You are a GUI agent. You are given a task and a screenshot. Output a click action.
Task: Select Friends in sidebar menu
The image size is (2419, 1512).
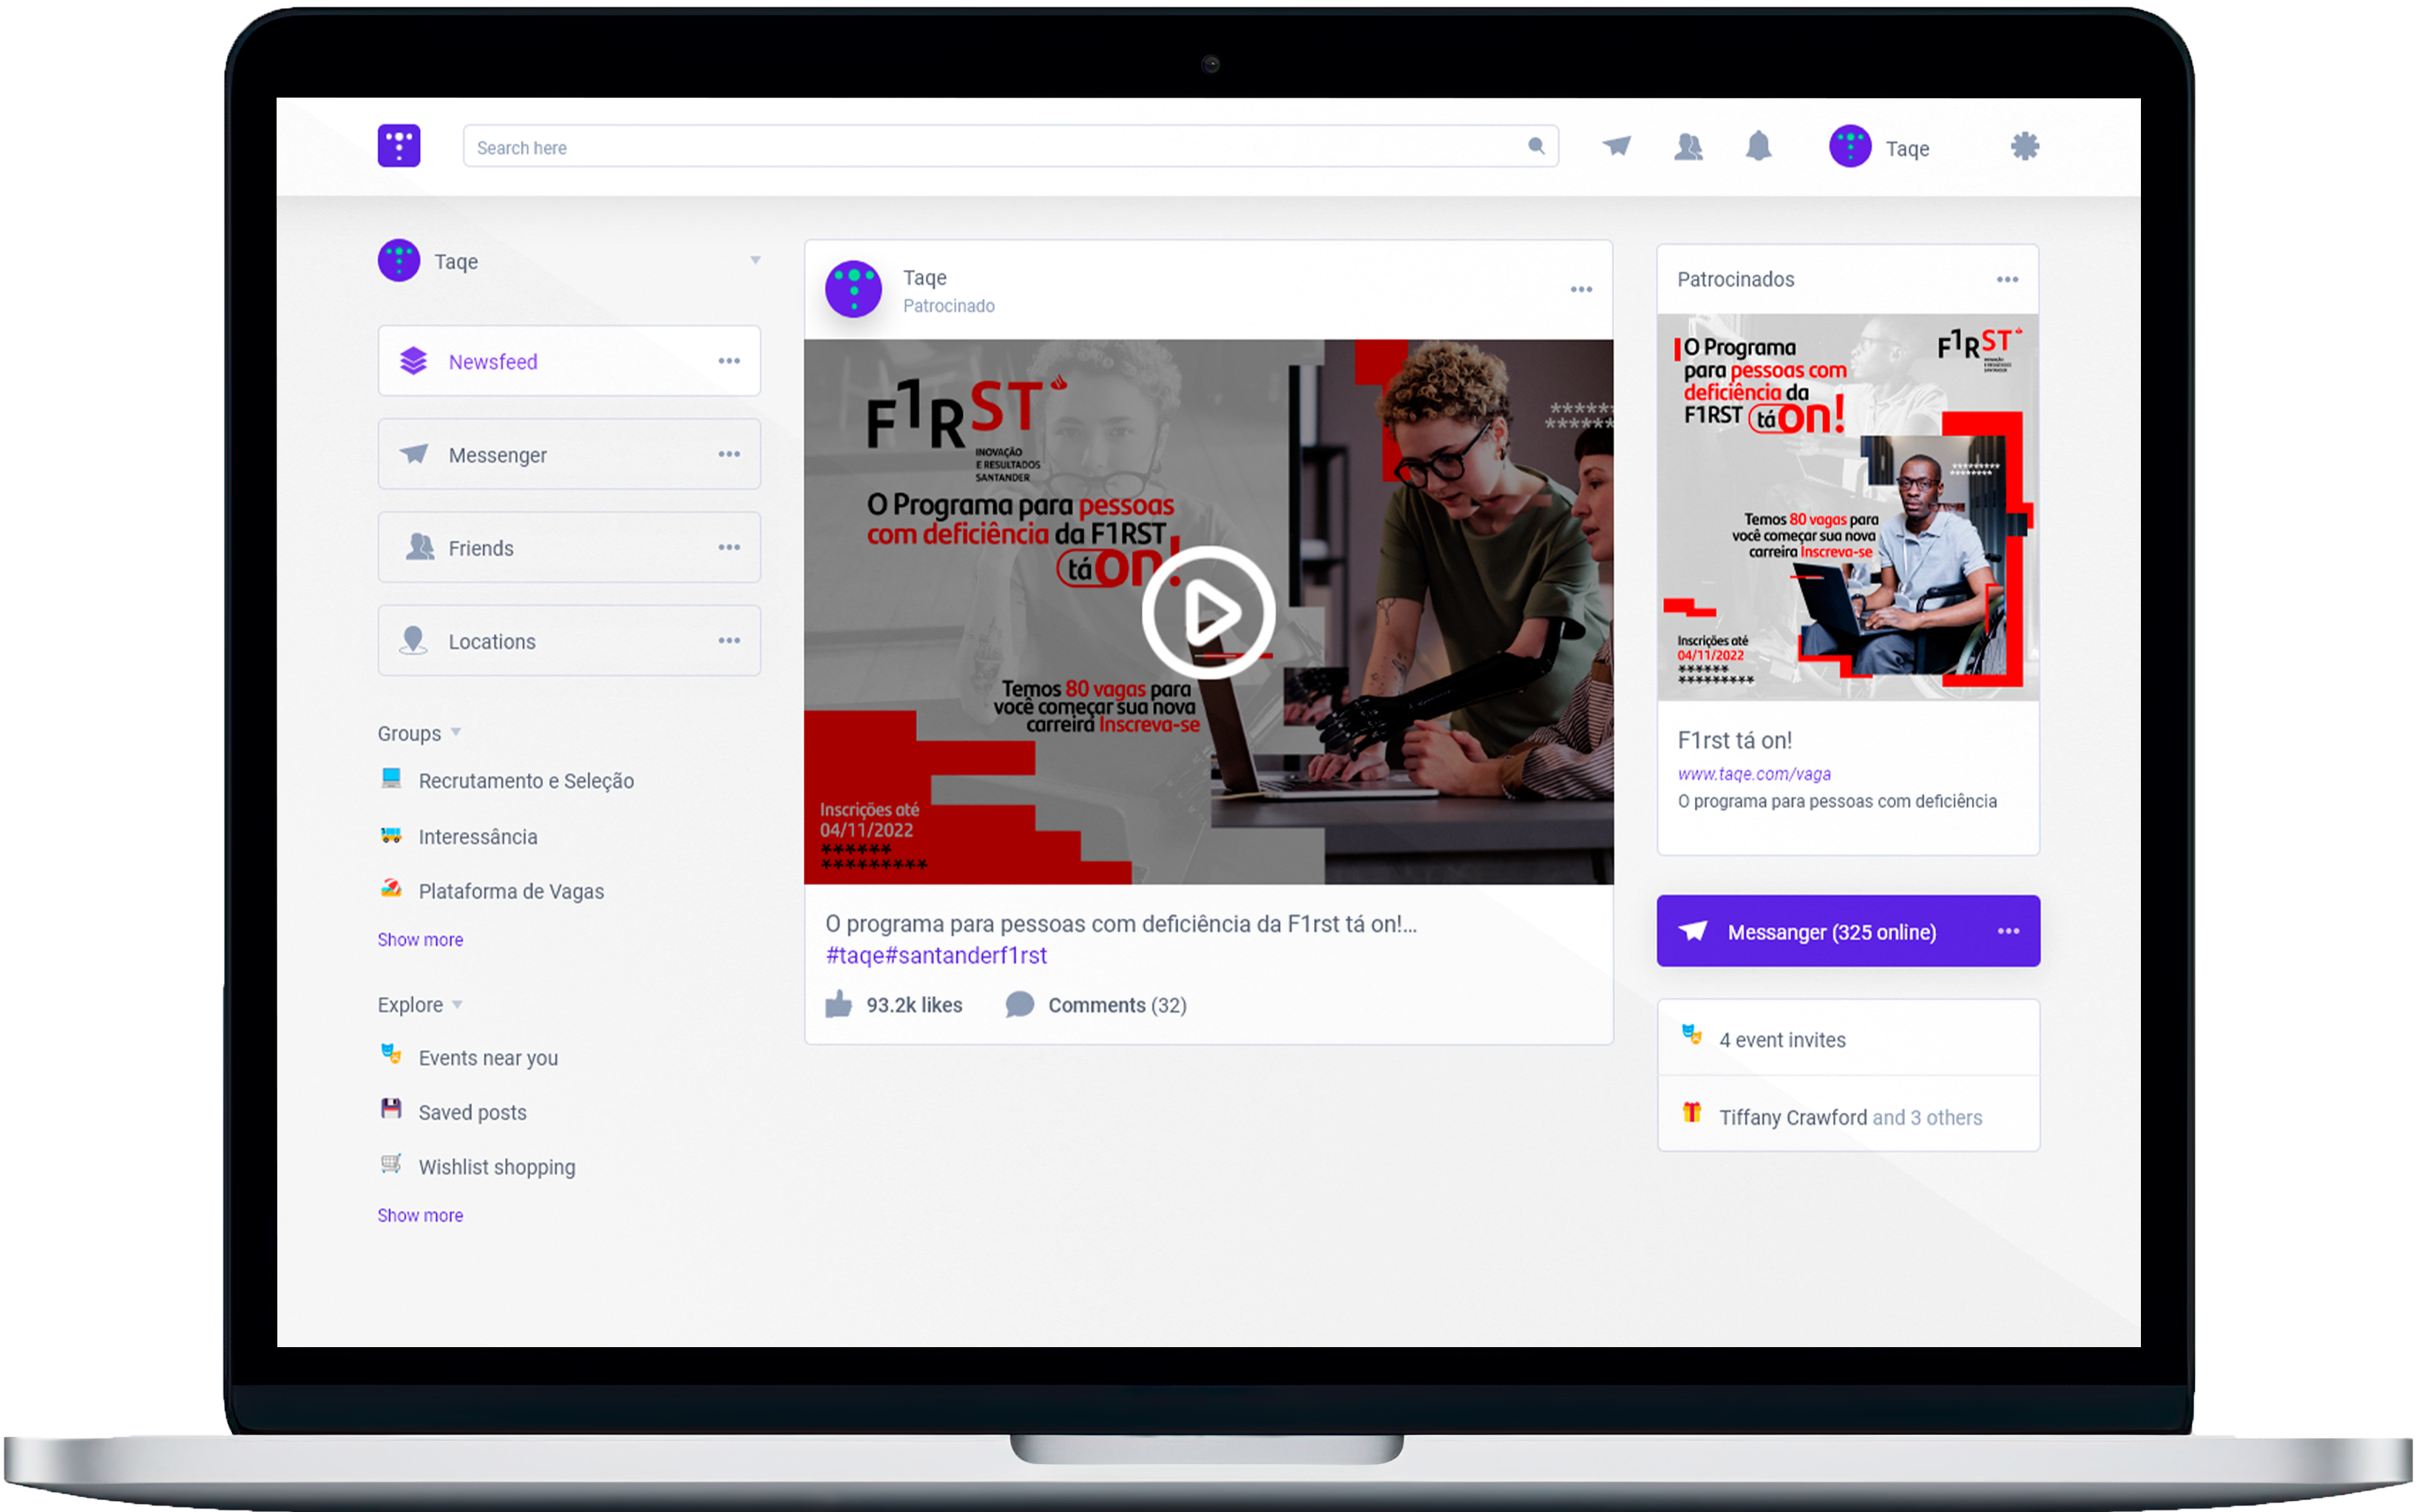[569, 547]
